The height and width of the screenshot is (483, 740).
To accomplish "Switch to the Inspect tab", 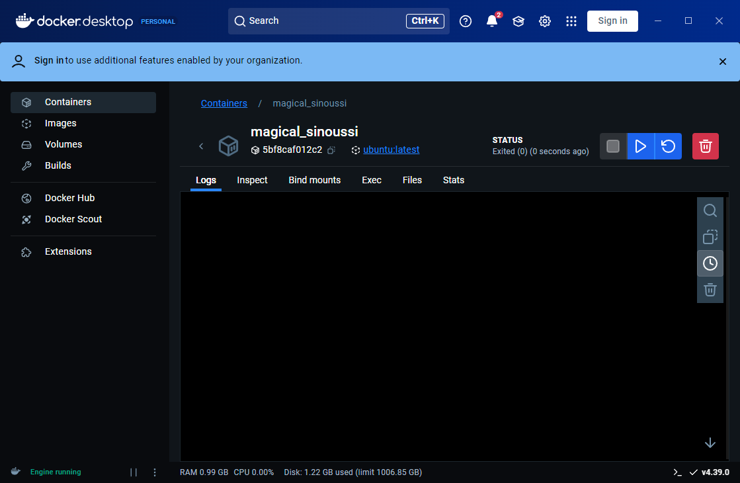I will pos(252,181).
